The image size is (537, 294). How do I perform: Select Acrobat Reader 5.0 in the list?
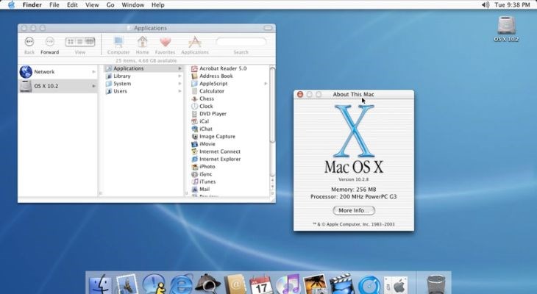(223, 68)
